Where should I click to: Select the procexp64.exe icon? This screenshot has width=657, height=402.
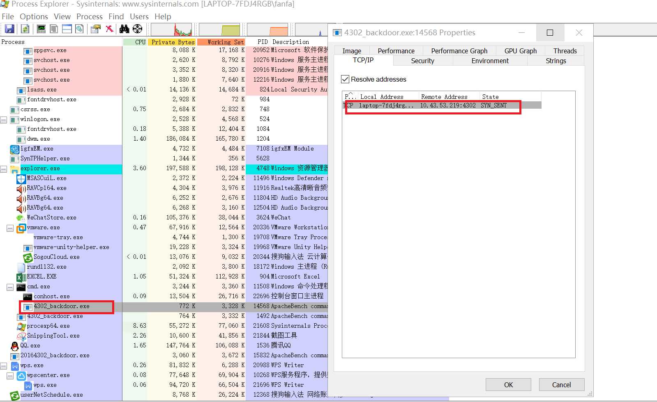click(21, 327)
